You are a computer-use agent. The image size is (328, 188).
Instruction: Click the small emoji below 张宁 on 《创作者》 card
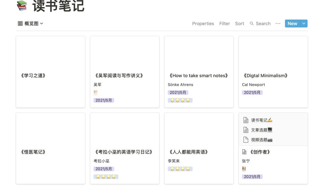click(244, 168)
